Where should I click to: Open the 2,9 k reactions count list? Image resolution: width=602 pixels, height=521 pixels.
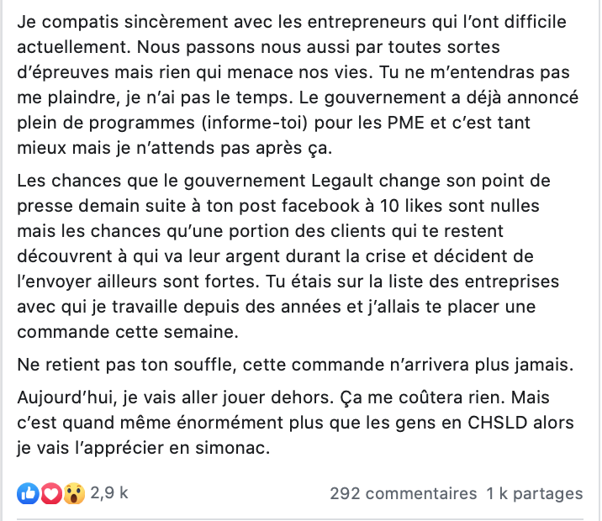coord(109,493)
